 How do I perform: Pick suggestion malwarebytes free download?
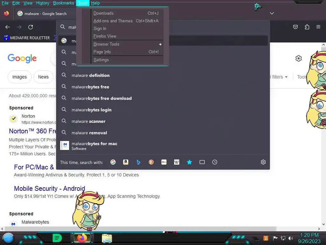click(x=163, y=98)
